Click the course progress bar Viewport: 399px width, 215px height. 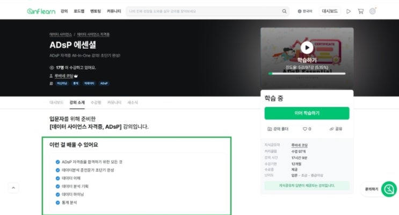pos(307,74)
